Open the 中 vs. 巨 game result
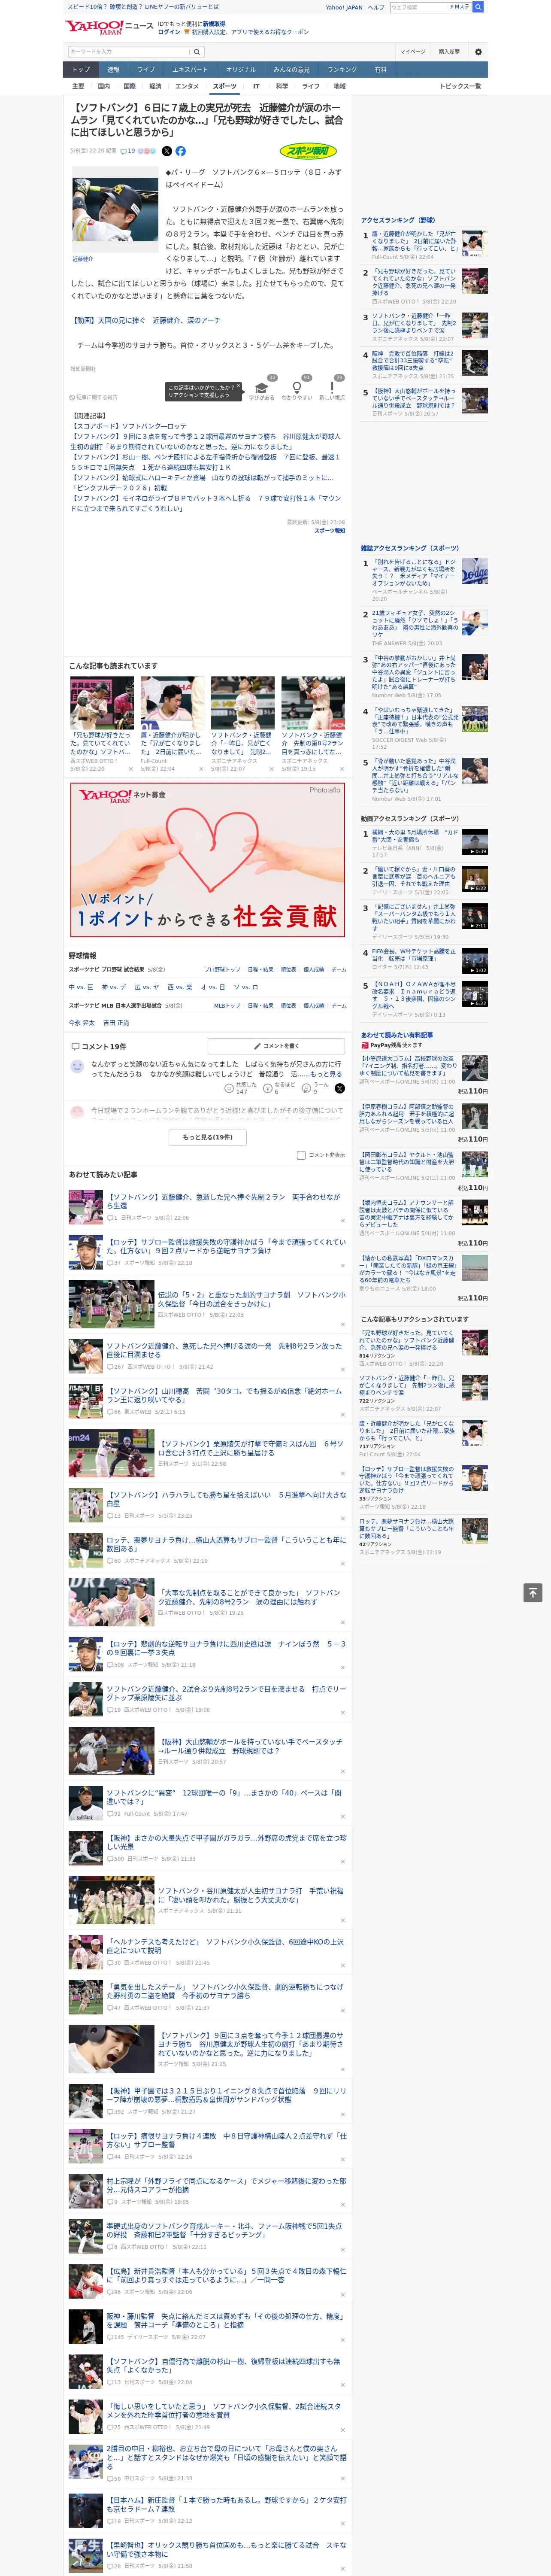 tap(81, 987)
